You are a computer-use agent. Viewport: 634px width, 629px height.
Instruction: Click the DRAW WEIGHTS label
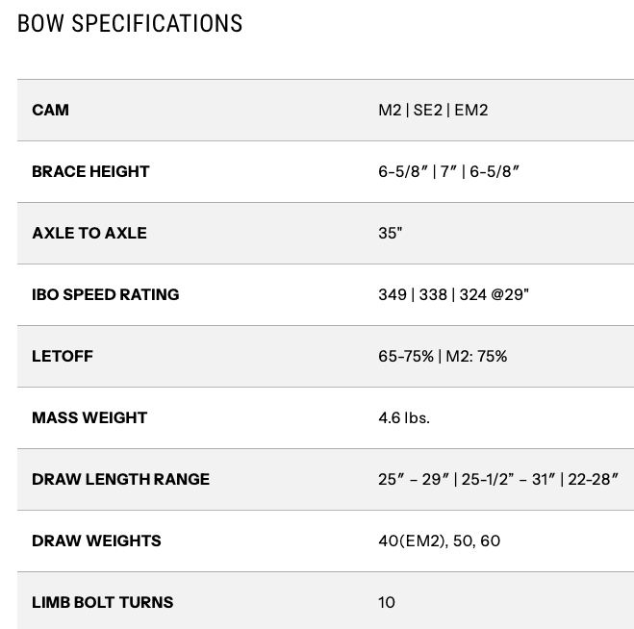point(96,541)
